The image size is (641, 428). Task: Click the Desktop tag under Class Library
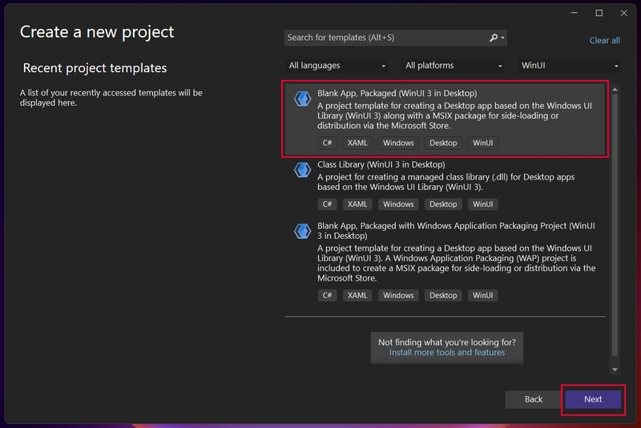[x=443, y=204]
